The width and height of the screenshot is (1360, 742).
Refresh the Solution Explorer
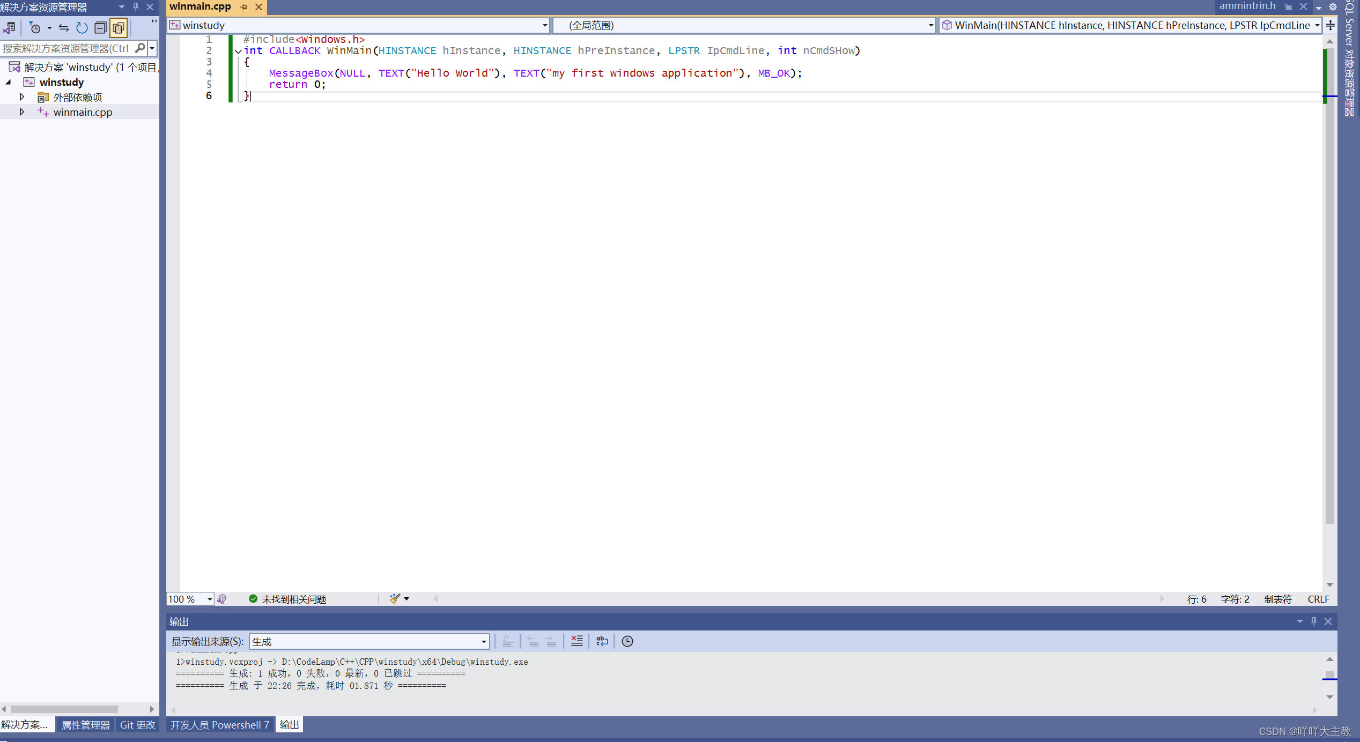tap(82, 28)
